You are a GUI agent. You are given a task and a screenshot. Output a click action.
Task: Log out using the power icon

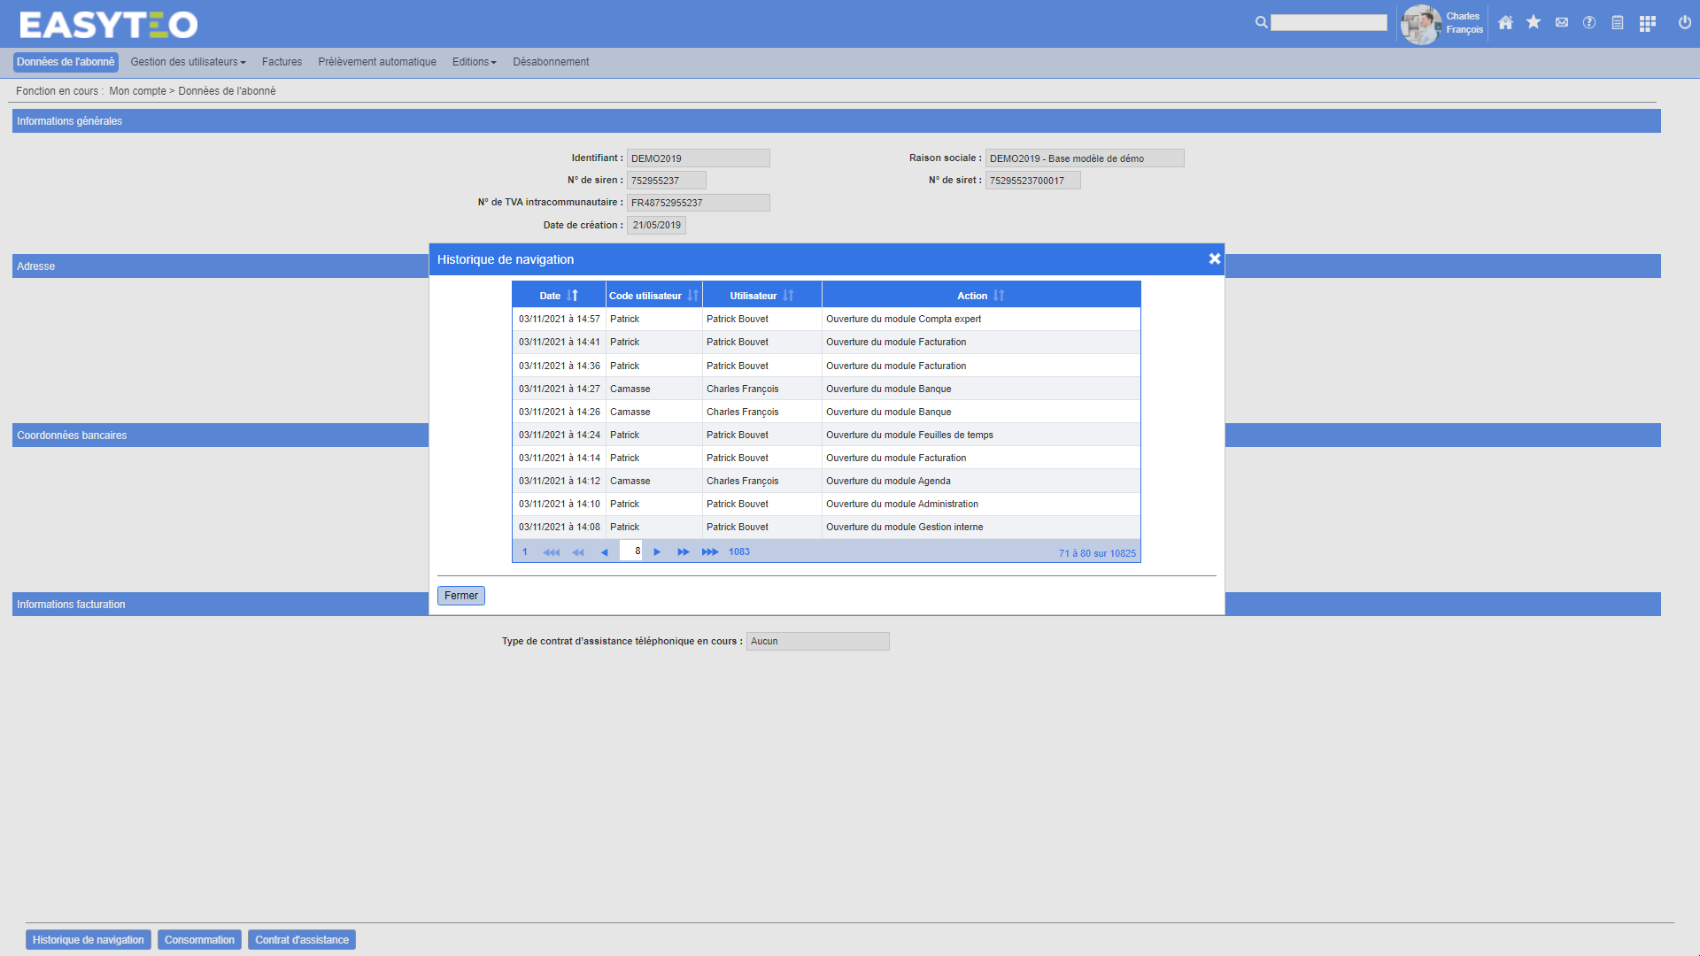click(x=1685, y=23)
